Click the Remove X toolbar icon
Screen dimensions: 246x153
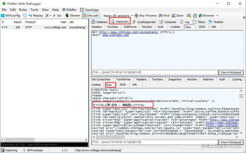(x=47, y=16)
